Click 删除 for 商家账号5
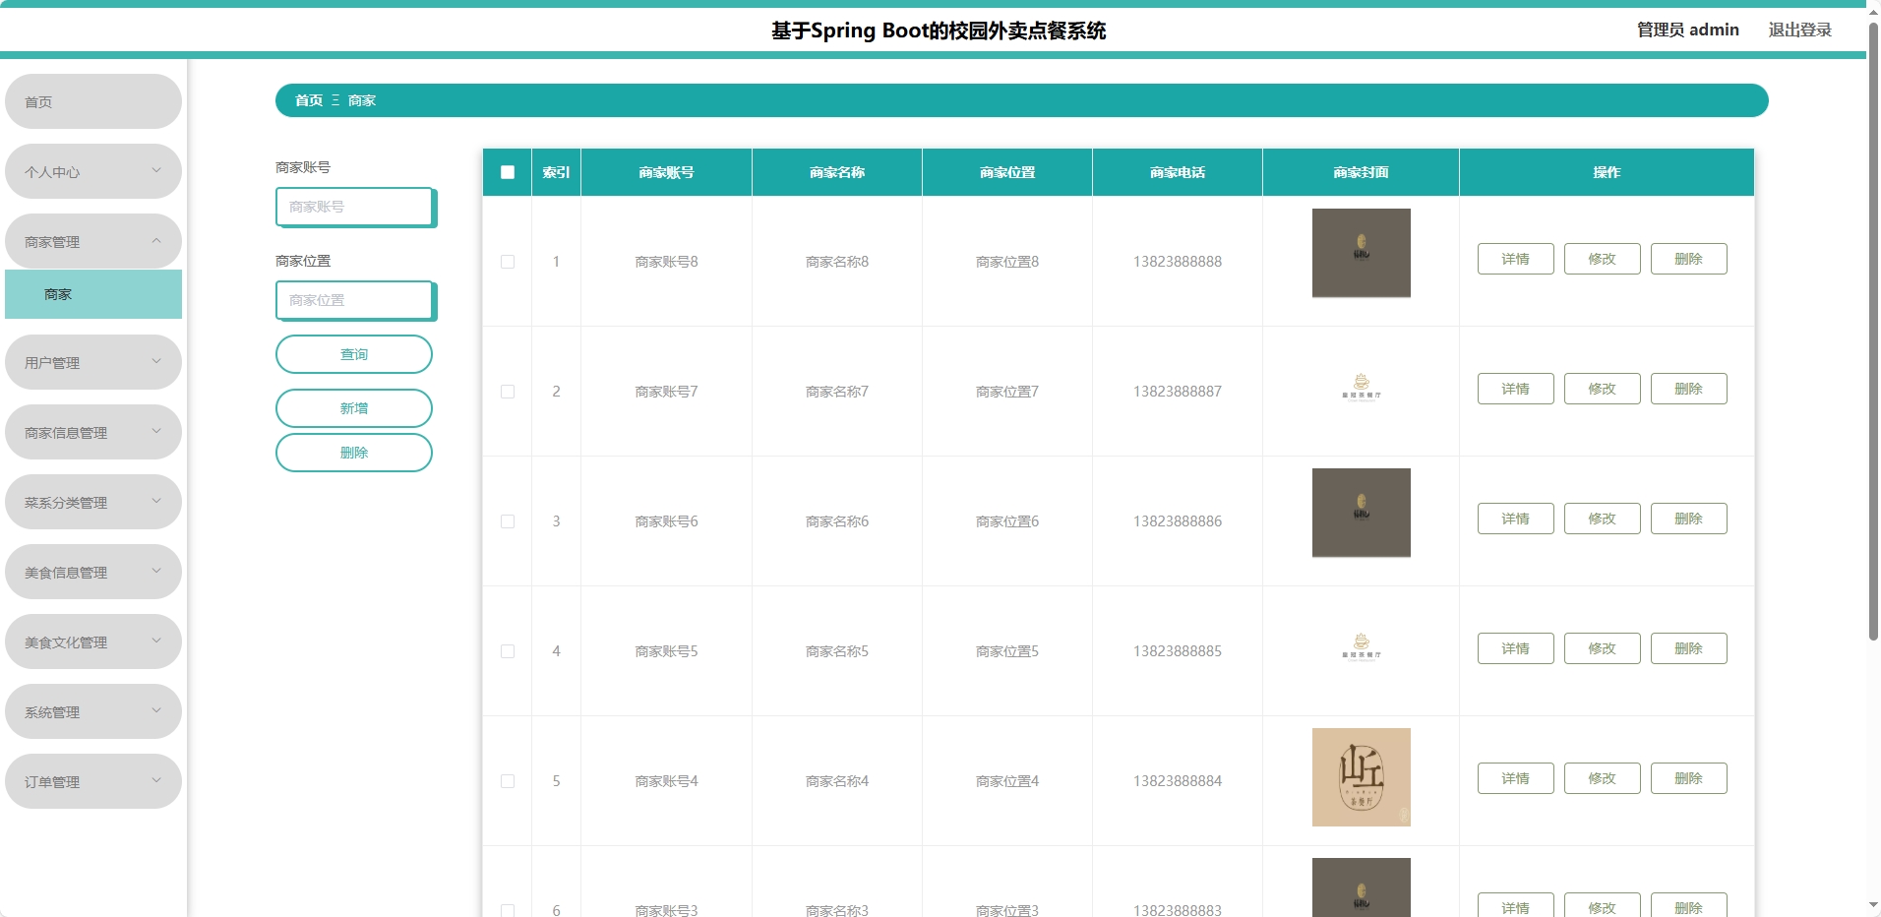The height and width of the screenshot is (917, 1881). [1689, 648]
